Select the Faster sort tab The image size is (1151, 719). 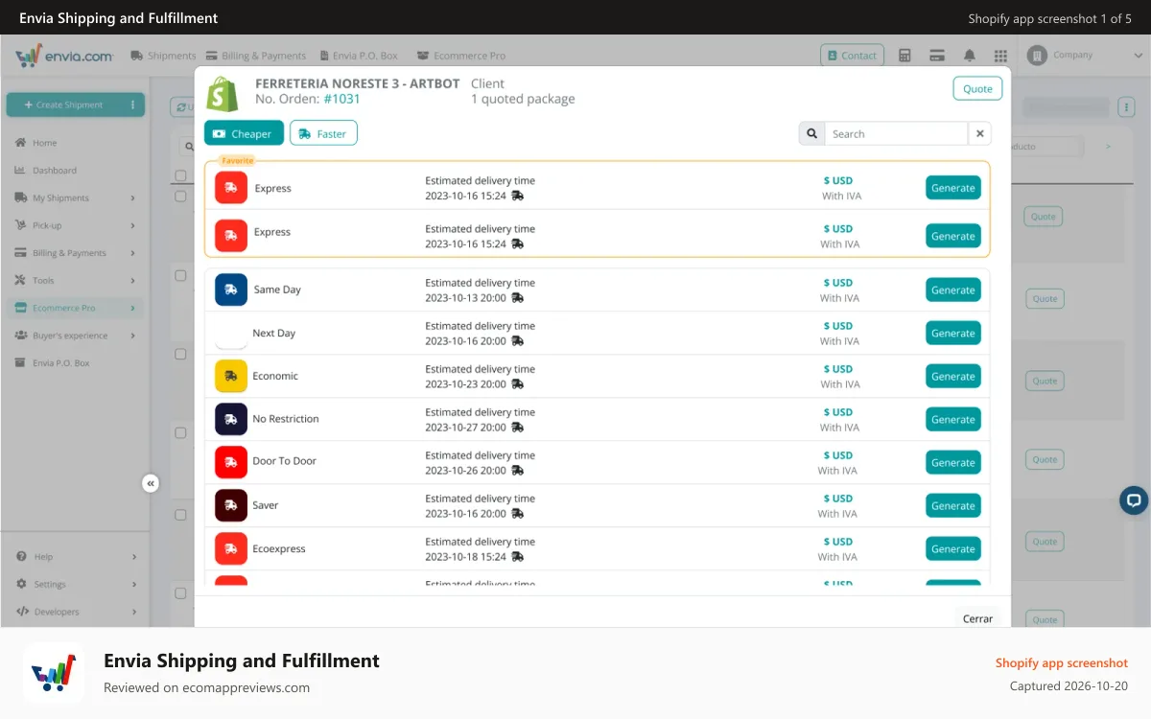(323, 133)
